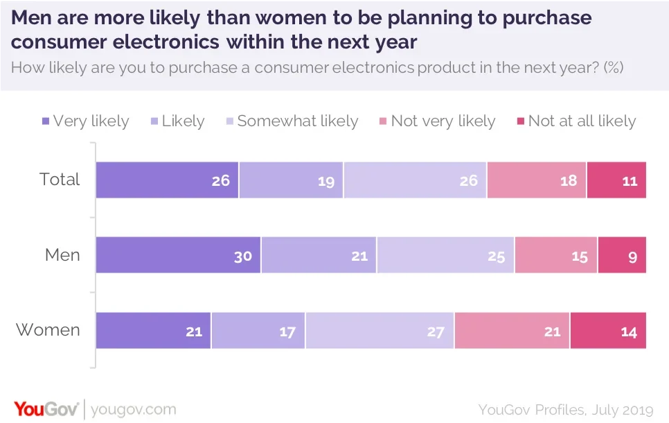Click the Women bar segment showing 14
Screen dimensions: 669x423
[x=609, y=330]
